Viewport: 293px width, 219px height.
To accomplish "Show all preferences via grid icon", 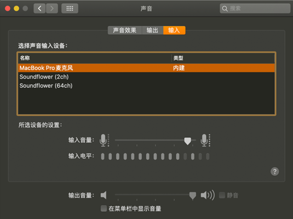I will pos(70,8).
